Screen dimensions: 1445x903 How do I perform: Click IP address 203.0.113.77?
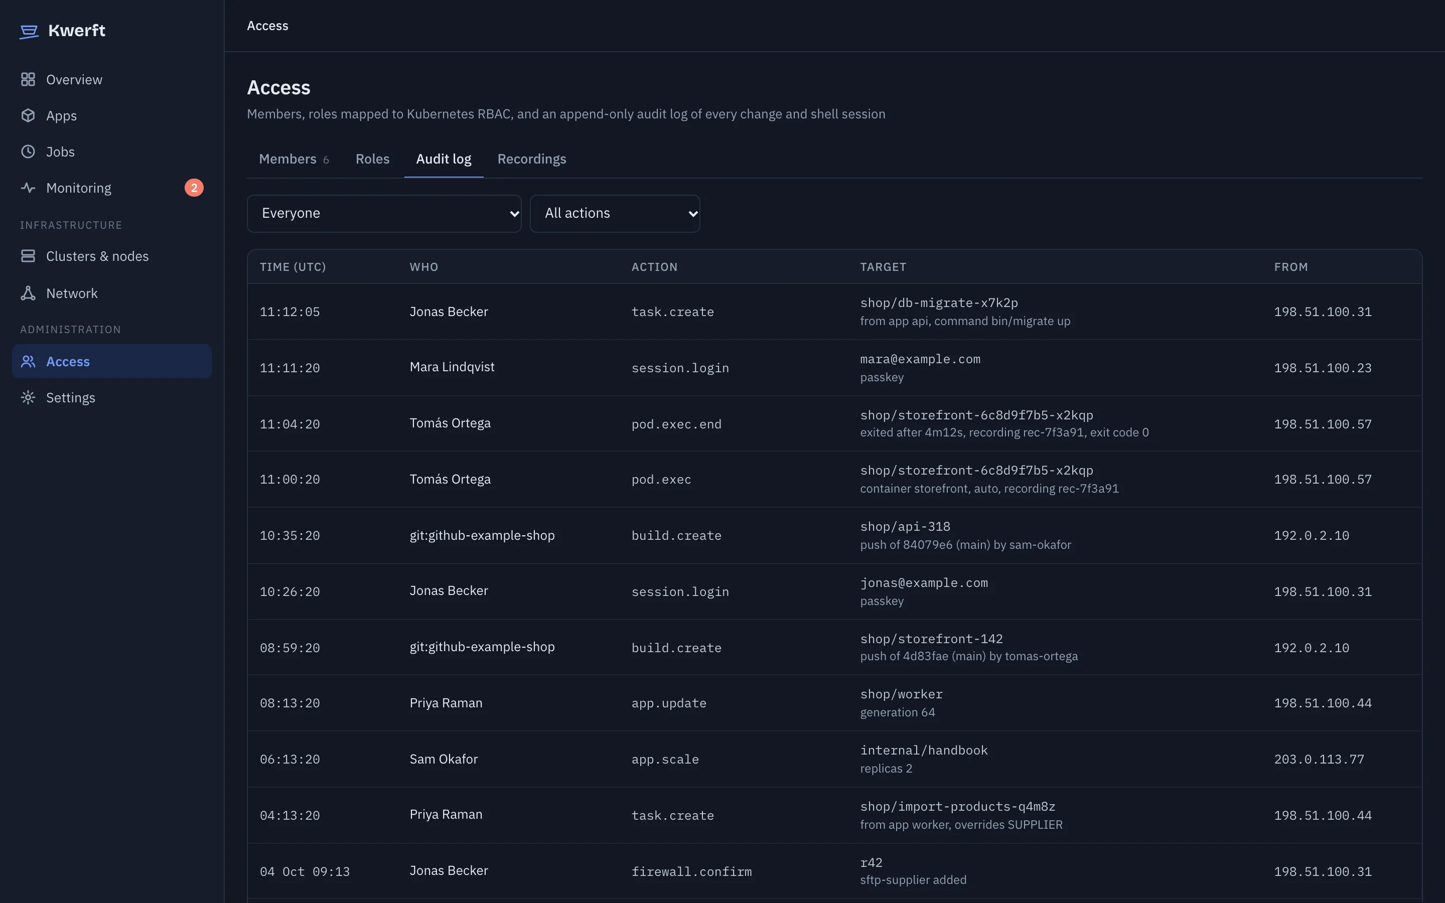pyautogui.click(x=1319, y=760)
